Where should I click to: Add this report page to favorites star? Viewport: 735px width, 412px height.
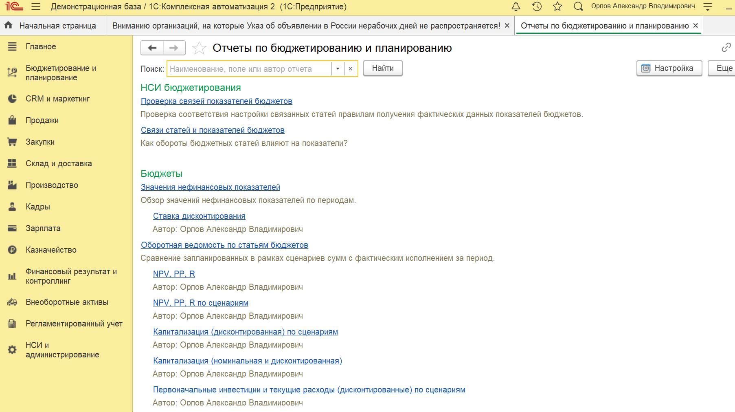coord(199,48)
